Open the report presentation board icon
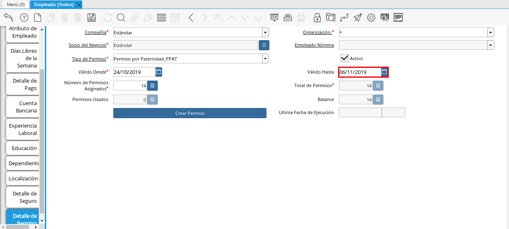 point(274,18)
